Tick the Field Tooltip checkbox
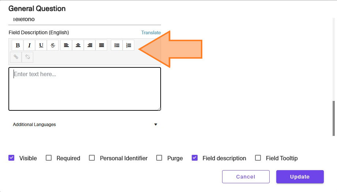Screen dimensions: 337x192 point(258,158)
